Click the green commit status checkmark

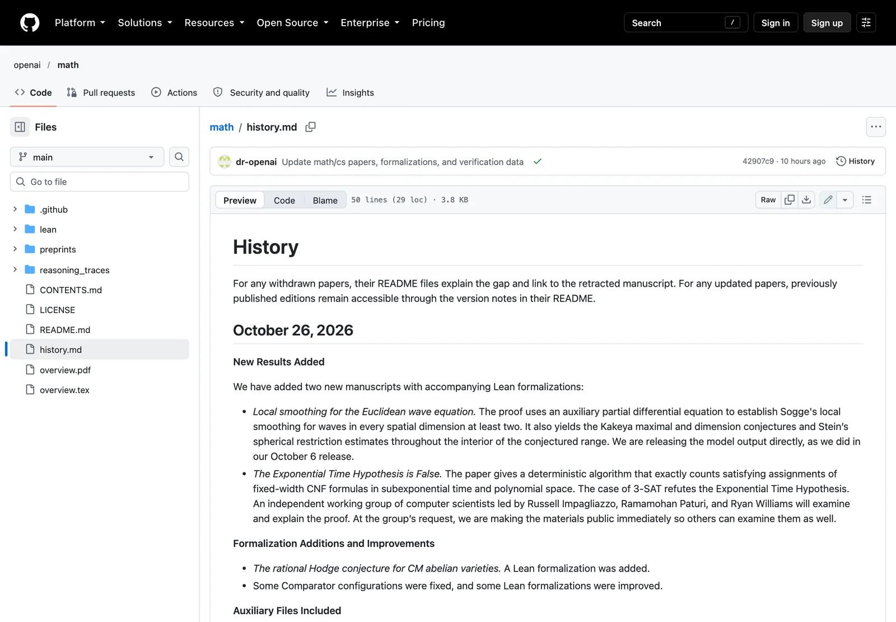click(x=538, y=161)
